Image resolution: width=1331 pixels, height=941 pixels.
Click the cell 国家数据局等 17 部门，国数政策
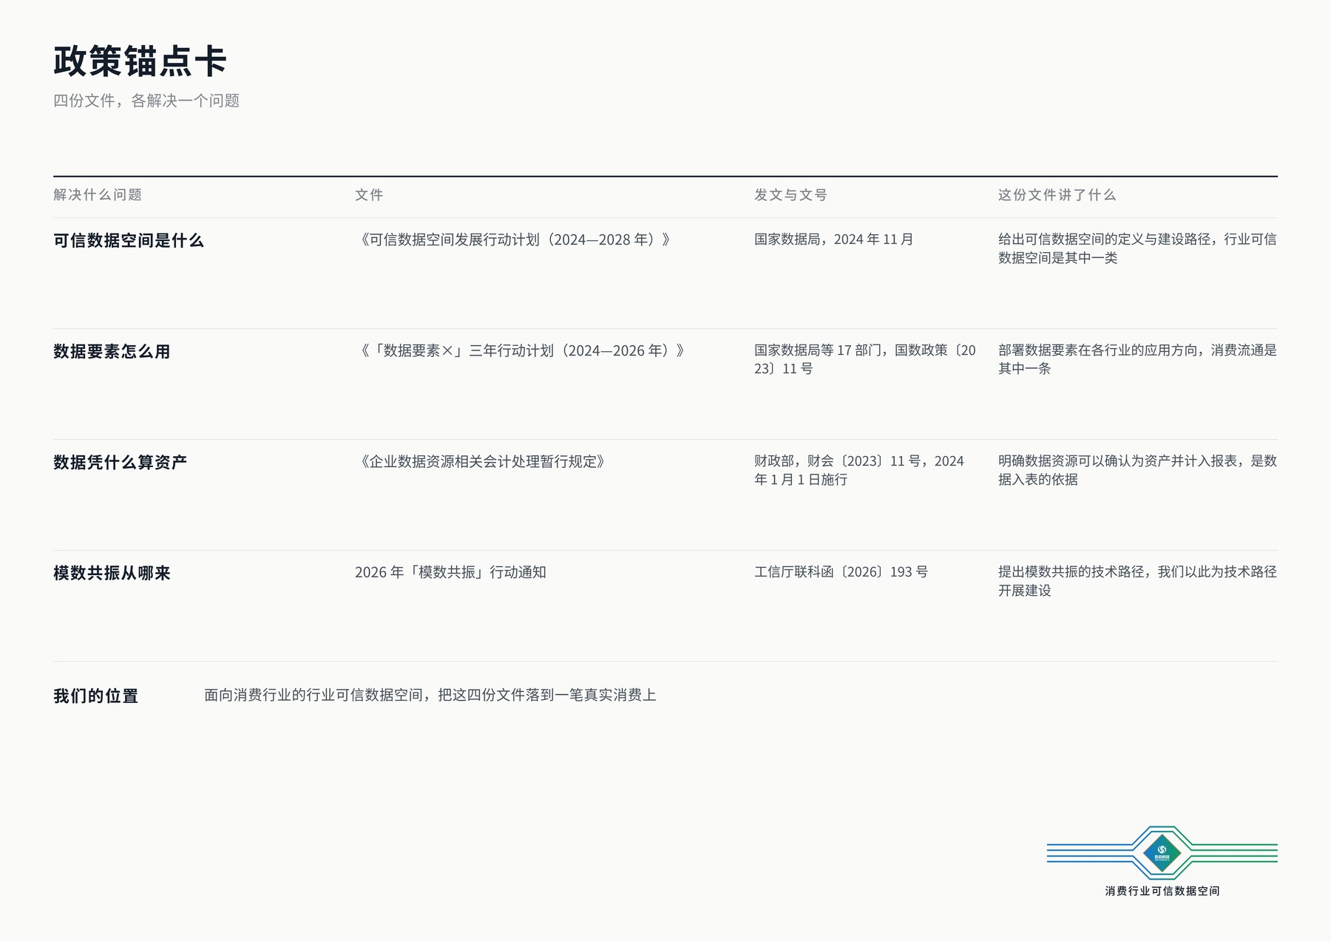[865, 359]
